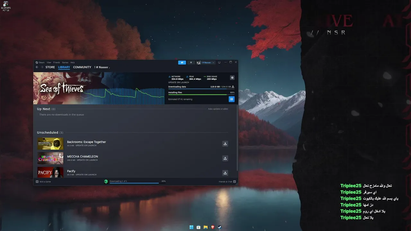The height and width of the screenshot is (231, 411).
Task: Click the 'Estimated 07:41 remaining' text
Action: (180, 99)
